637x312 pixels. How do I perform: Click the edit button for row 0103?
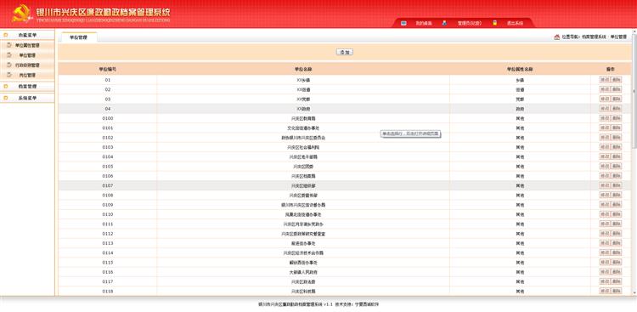tap(605, 147)
